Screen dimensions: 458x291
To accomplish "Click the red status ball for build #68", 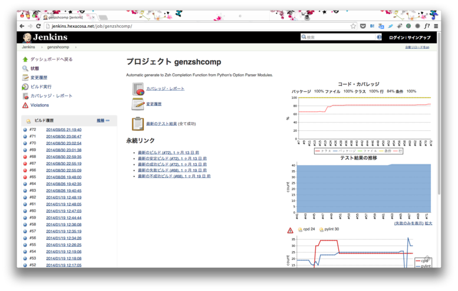I will click(x=25, y=157).
